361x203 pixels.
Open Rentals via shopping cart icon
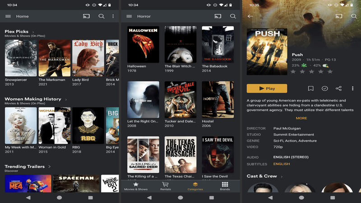(x=166, y=186)
